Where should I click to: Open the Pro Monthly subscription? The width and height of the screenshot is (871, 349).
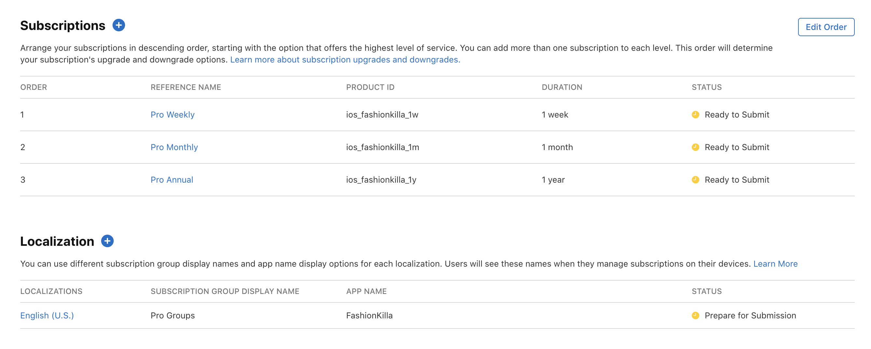[174, 147]
